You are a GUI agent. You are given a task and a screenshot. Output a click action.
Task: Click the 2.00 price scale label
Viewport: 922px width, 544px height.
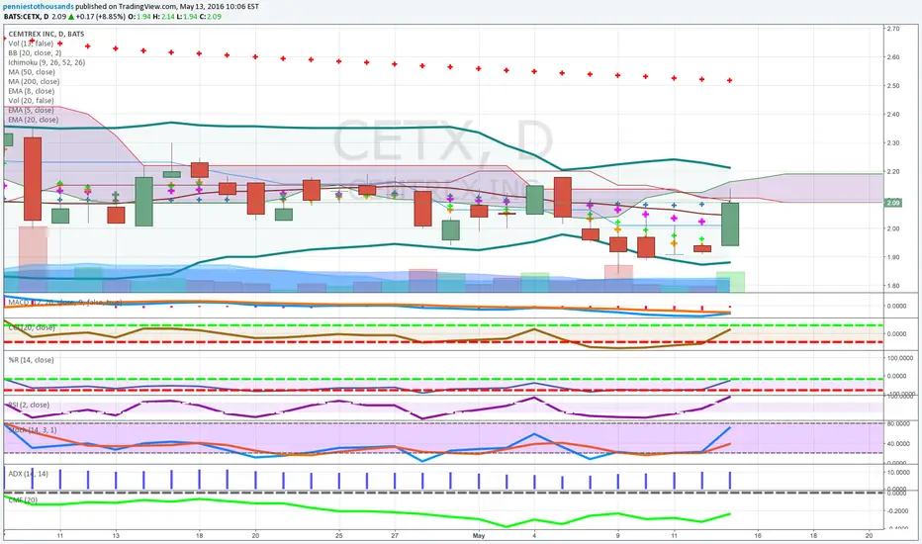click(892, 228)
